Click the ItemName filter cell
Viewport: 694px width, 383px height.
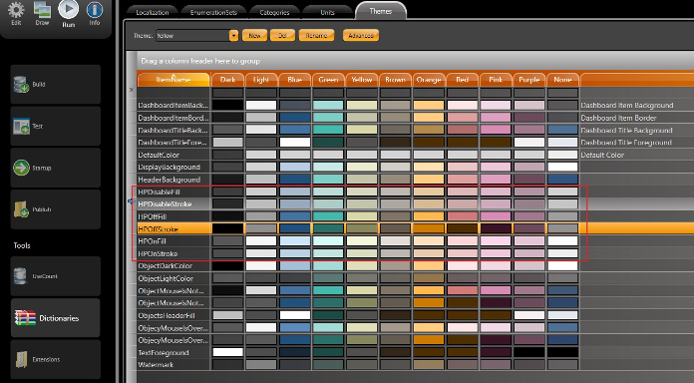173,93
